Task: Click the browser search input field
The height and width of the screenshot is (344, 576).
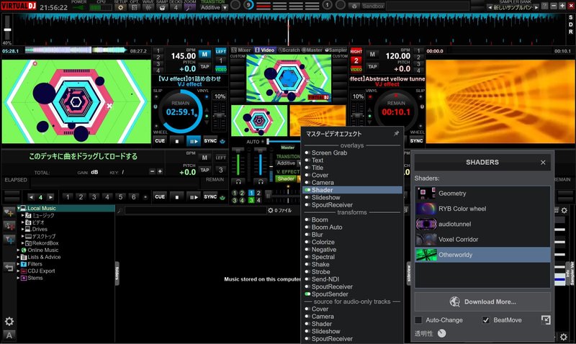Action: coord(195,211)
